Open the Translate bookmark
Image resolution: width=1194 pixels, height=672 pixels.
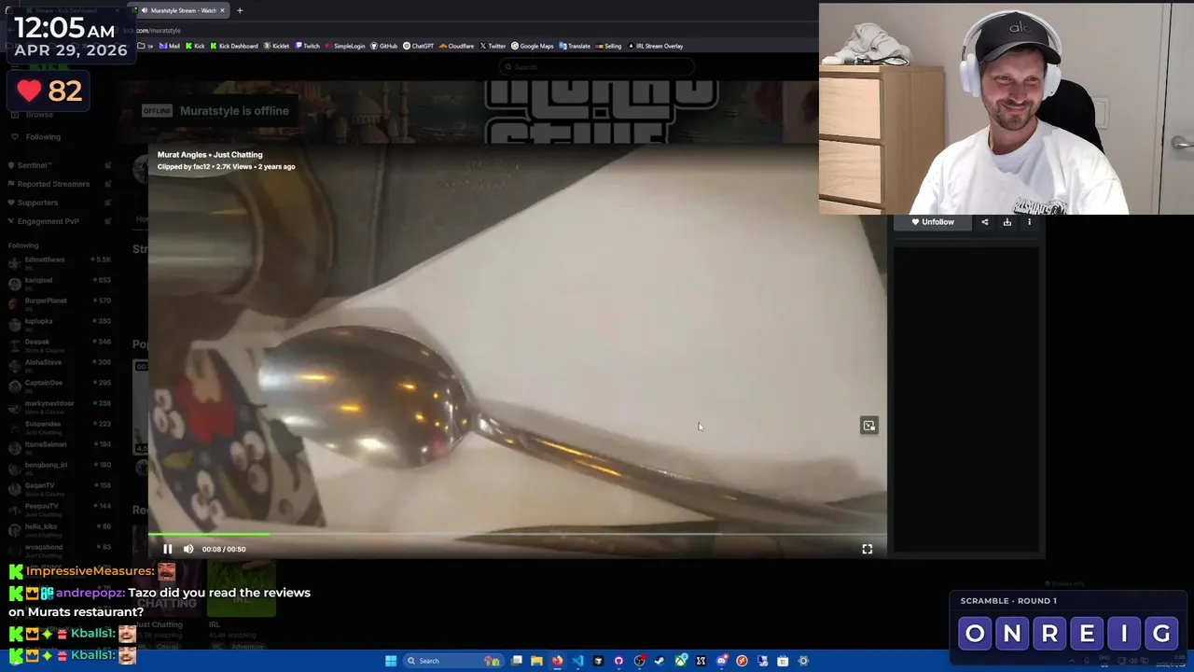(x=575, y=46)
